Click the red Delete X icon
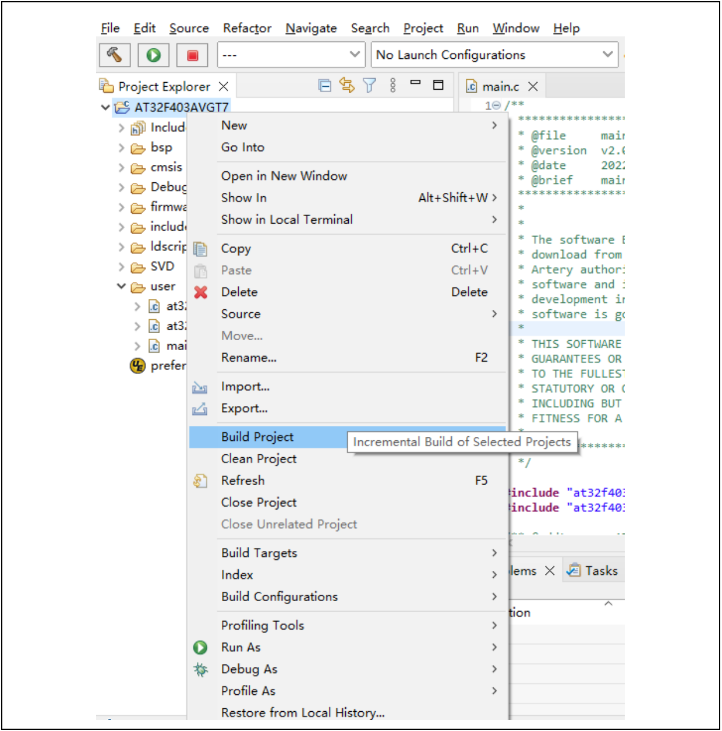Screen dimensions: 722x731 pyautogui.click(x=201, y=292)
